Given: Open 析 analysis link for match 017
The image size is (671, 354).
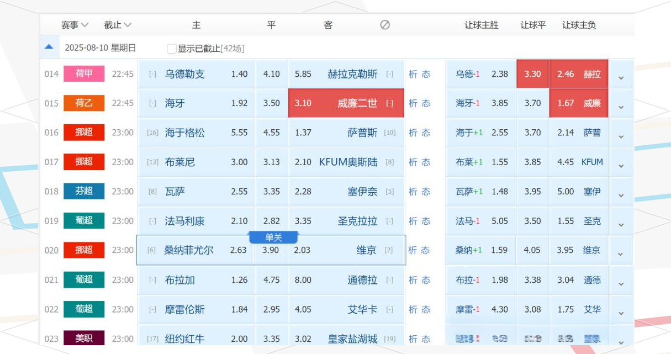Looking at the screenshot, I should tap(413, 162).
